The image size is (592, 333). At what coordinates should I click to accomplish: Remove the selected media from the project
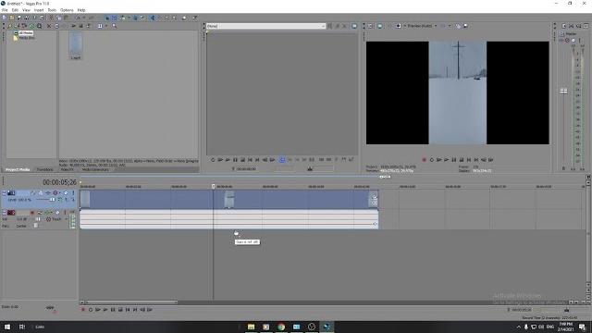49,26
